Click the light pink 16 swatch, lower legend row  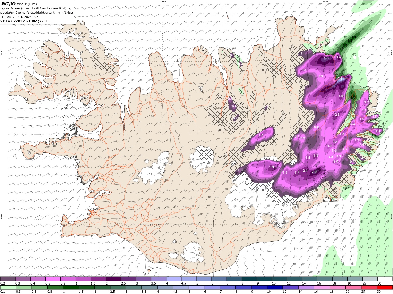point(322,288)
